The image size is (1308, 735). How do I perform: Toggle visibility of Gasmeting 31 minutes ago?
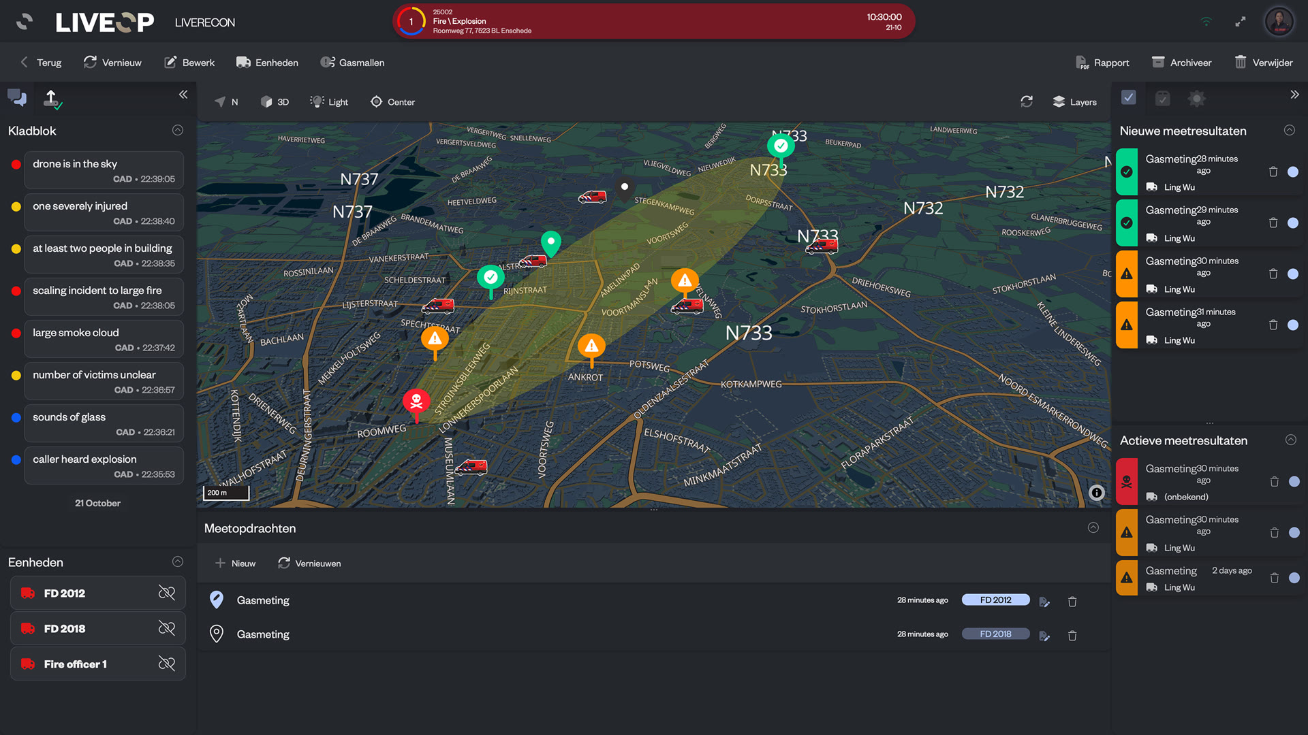(x=1293, y=325)
